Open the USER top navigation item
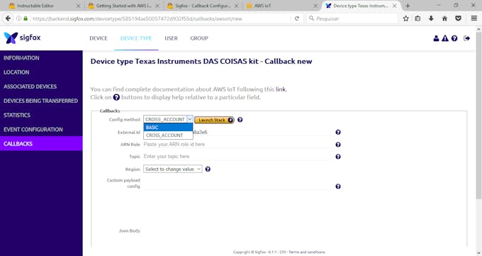The image size is (482, 256). (171, 38)
